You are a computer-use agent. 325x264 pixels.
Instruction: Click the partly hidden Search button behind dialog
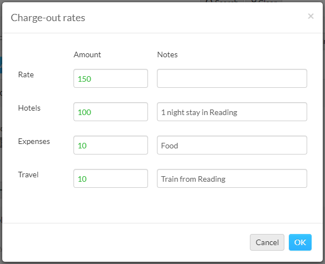pyautogui.click(x=223, y=1)
